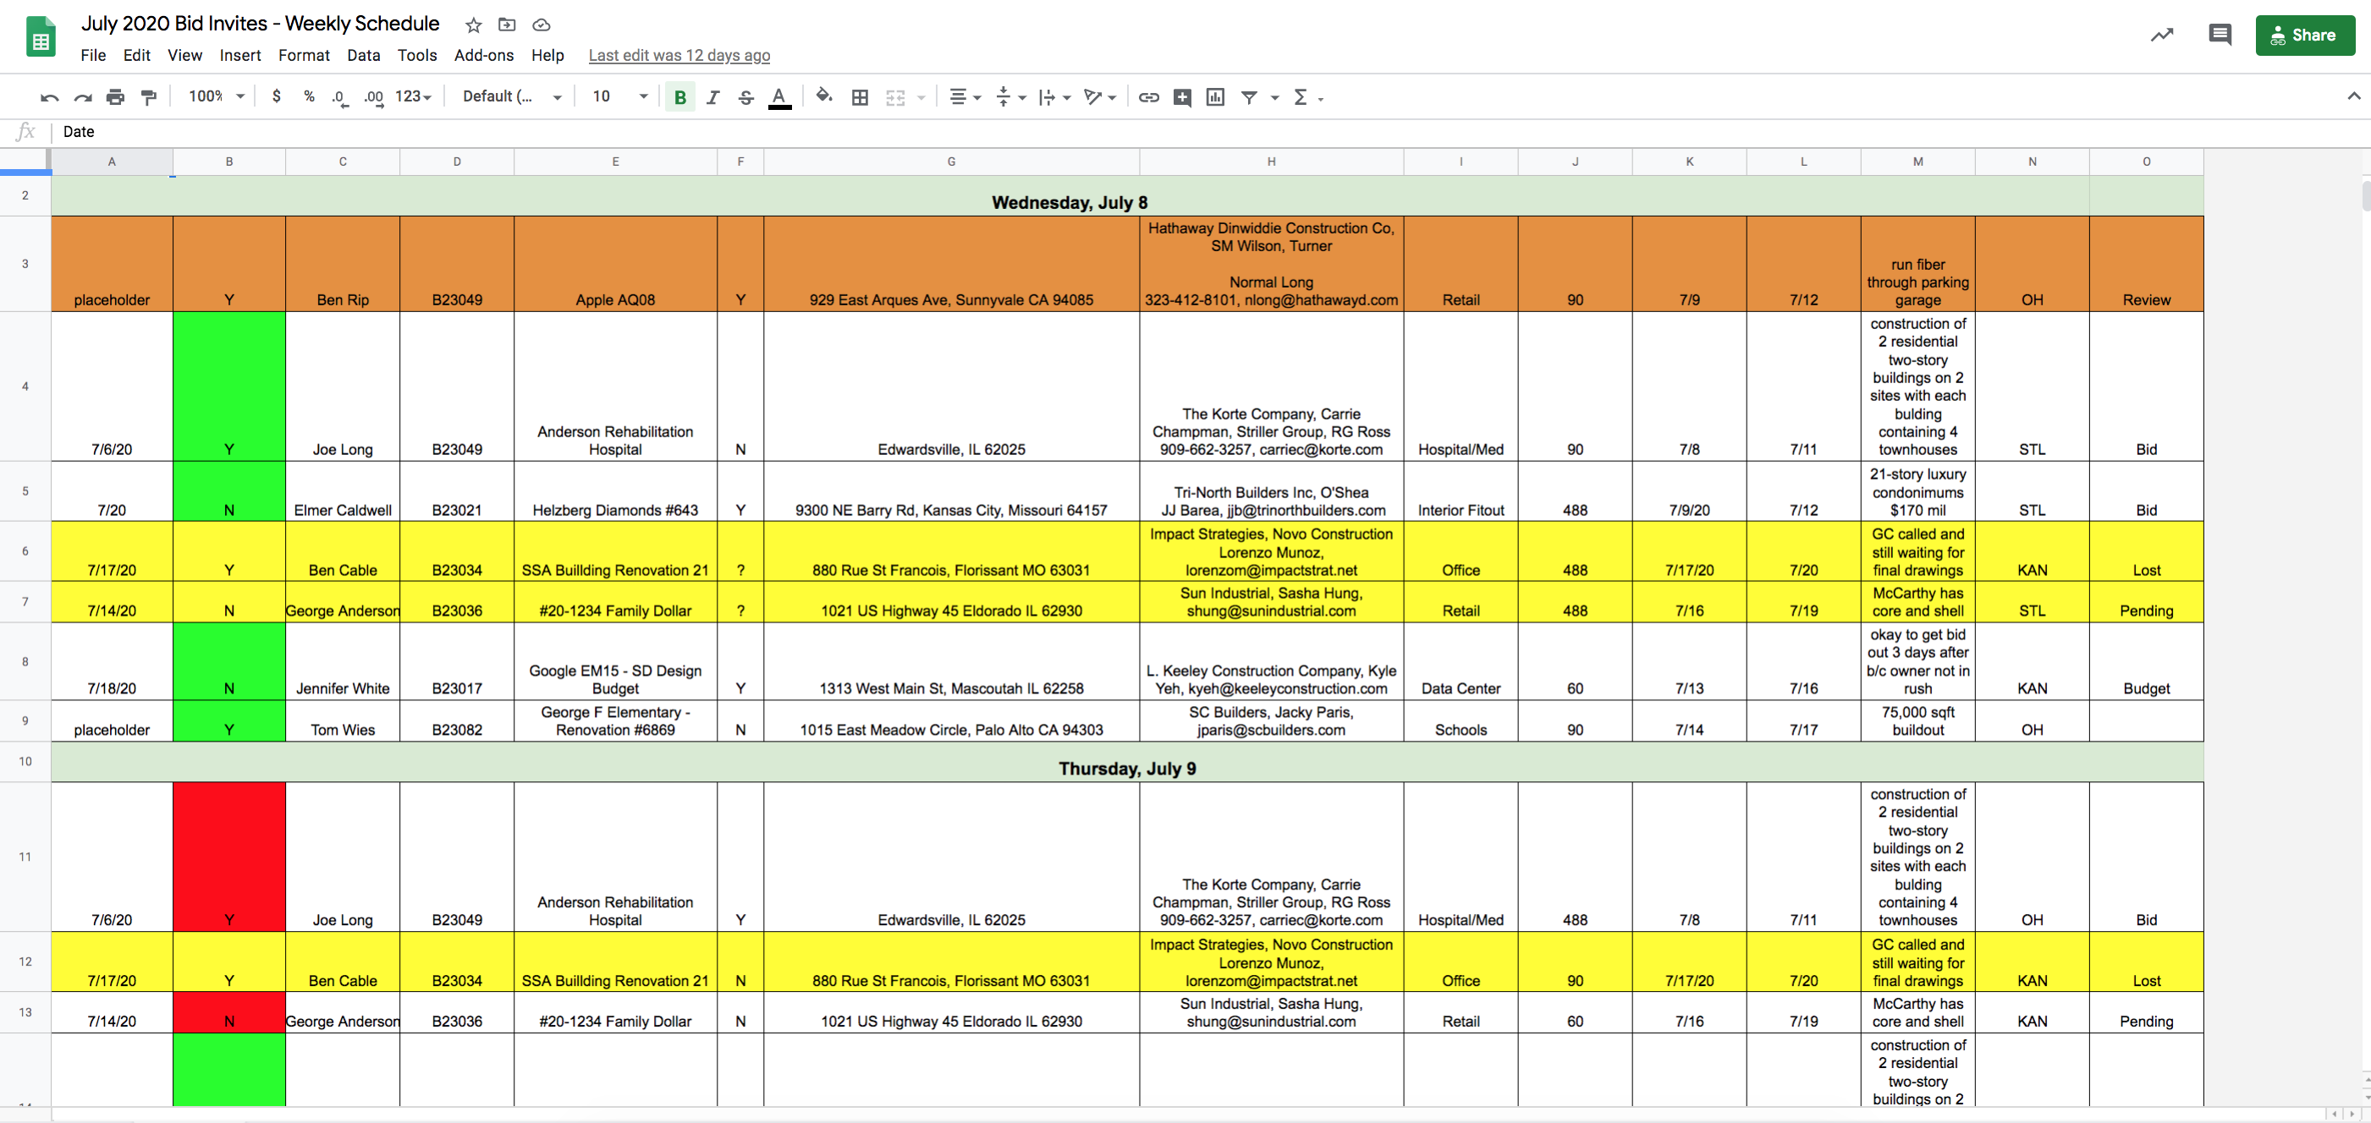Open the Data menu
Screen dimensions: 2371x1123
pyautogui.click(x=364, y=55)
